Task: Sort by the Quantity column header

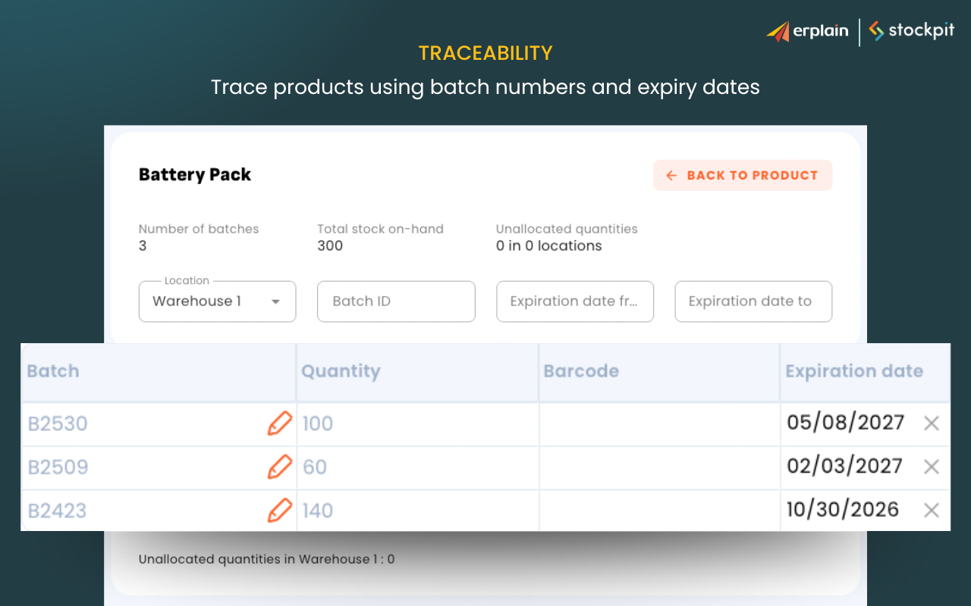Action: [x=341, y=371]
